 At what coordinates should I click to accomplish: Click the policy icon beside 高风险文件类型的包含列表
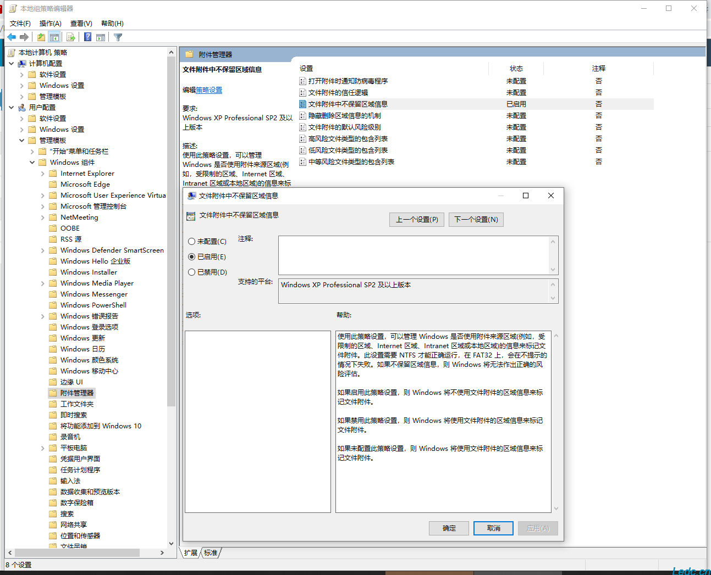[302, 139]
